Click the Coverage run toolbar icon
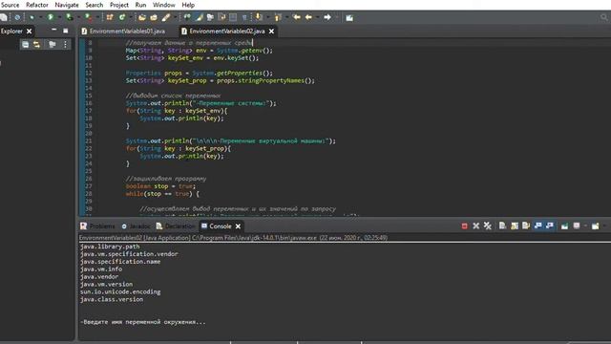 pos(69,17)
